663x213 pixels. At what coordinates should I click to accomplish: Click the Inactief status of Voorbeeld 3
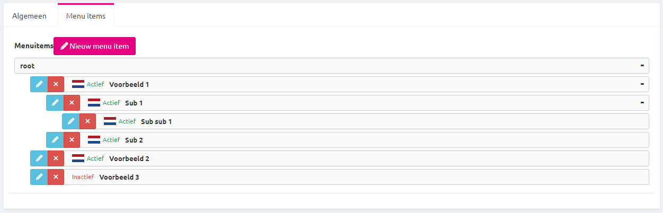(x=83, y=177)
